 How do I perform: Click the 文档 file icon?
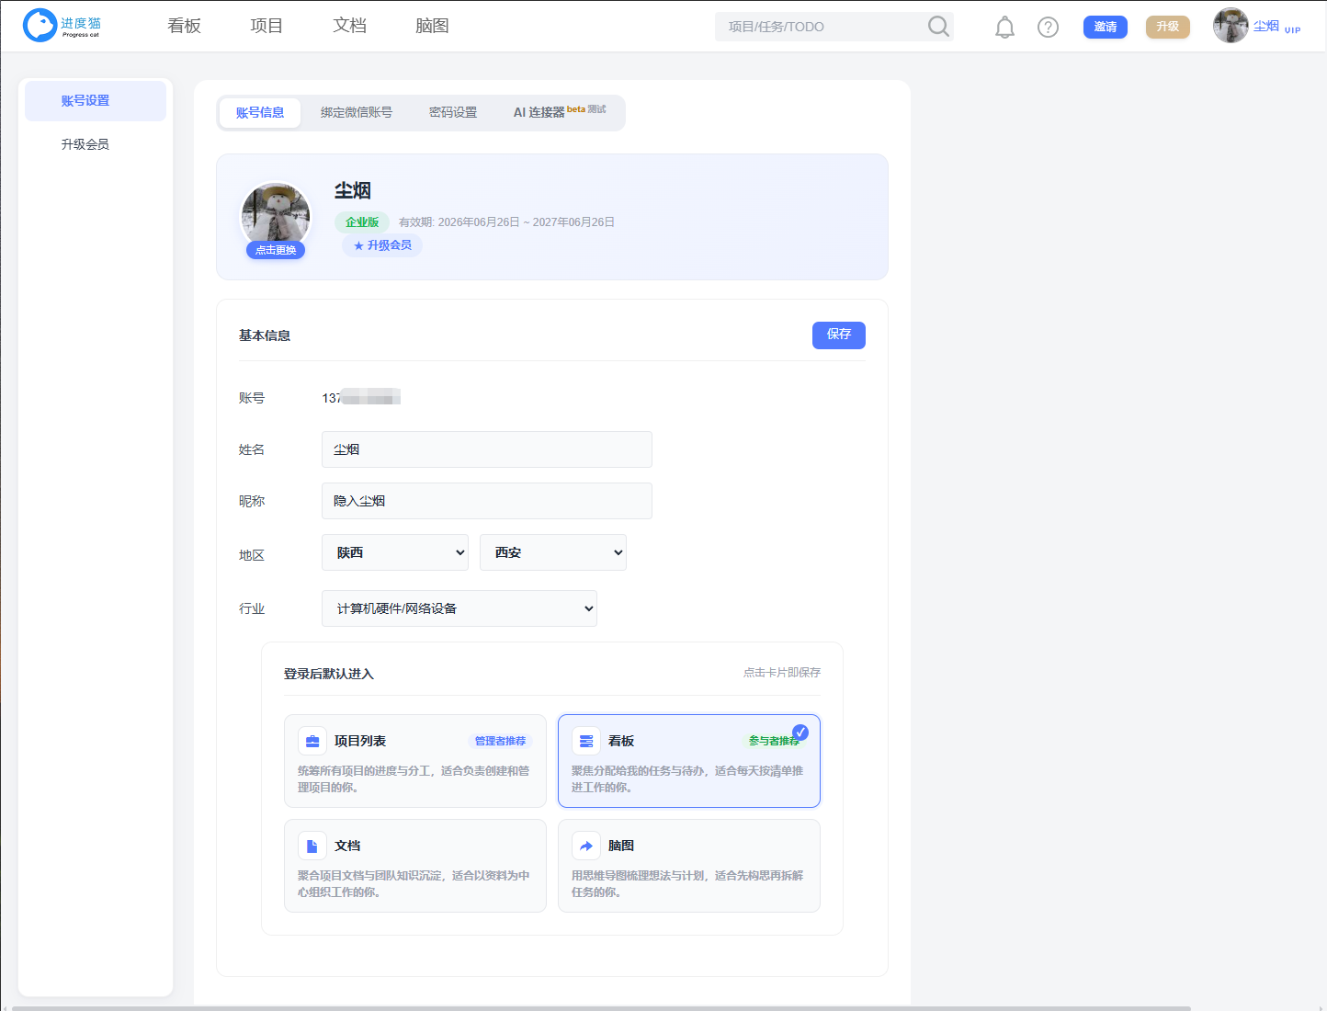click(x=312, y=846)
